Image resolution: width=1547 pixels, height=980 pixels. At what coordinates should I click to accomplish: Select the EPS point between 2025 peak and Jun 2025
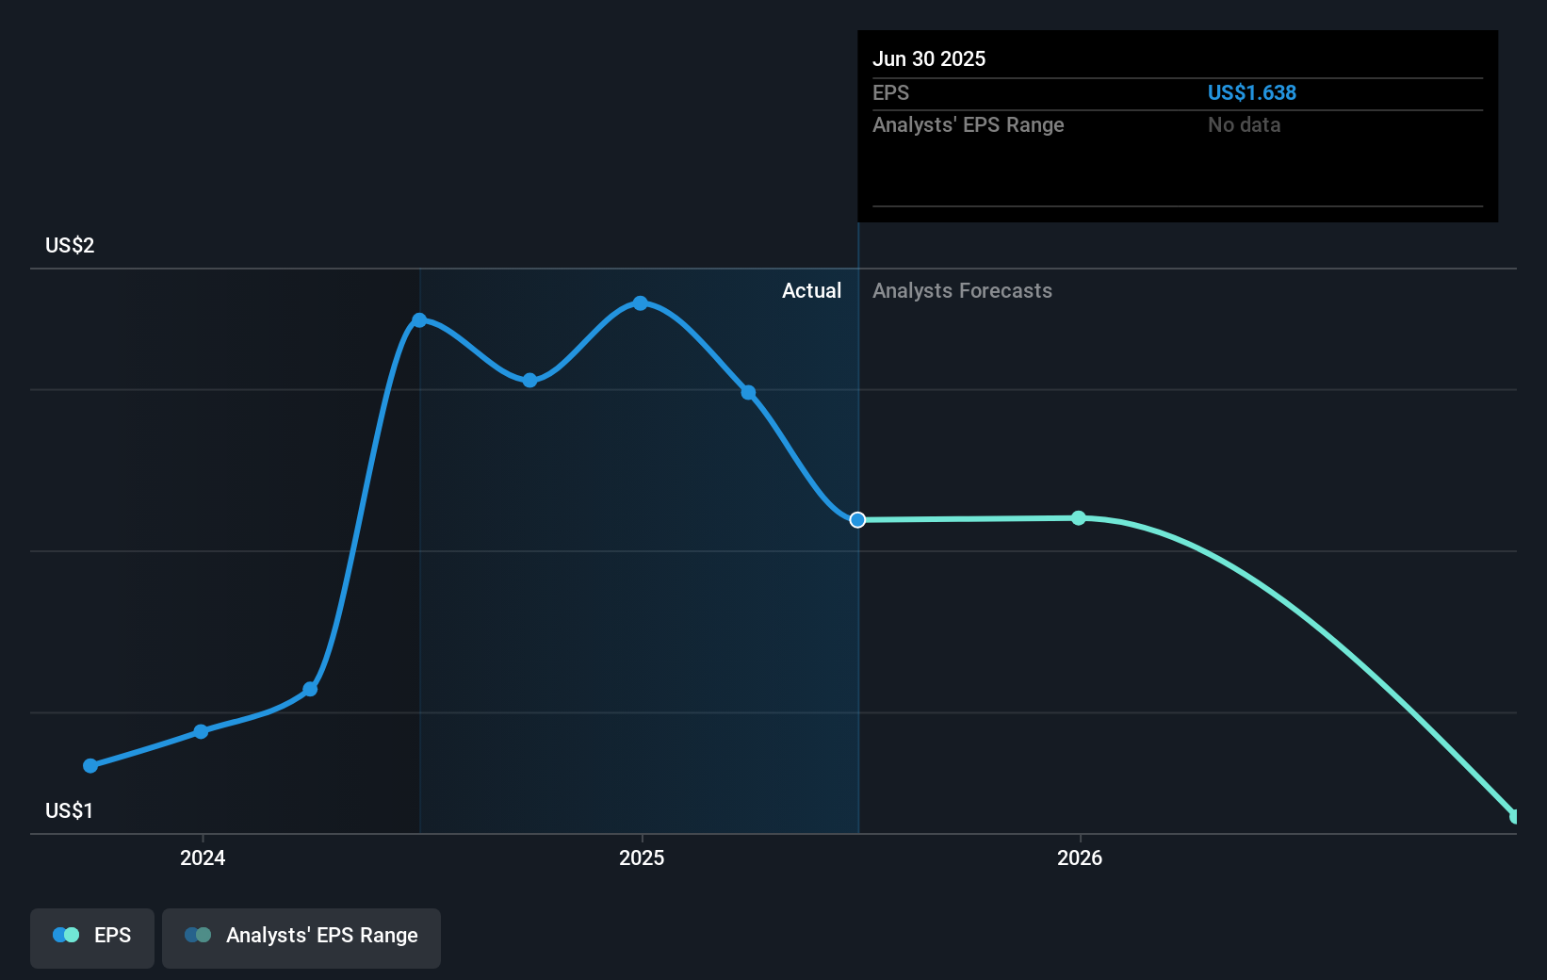(x=748, y=393)
